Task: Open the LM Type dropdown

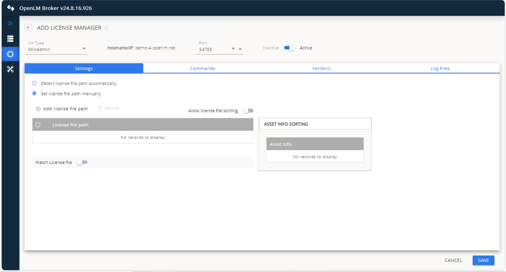Action: click(x=84, y=48)
